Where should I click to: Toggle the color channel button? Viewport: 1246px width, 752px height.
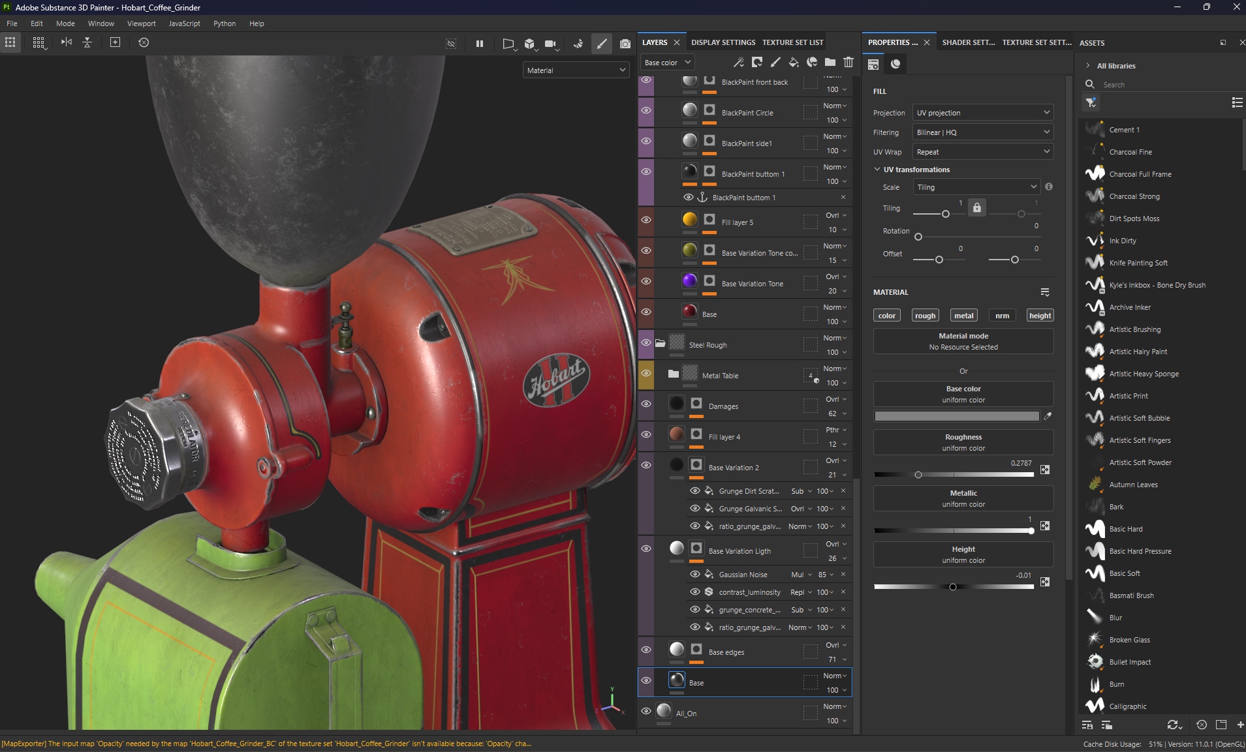pos(887,316)
